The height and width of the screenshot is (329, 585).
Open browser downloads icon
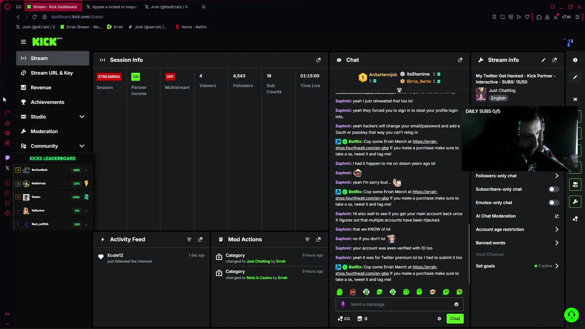point(556,17)
